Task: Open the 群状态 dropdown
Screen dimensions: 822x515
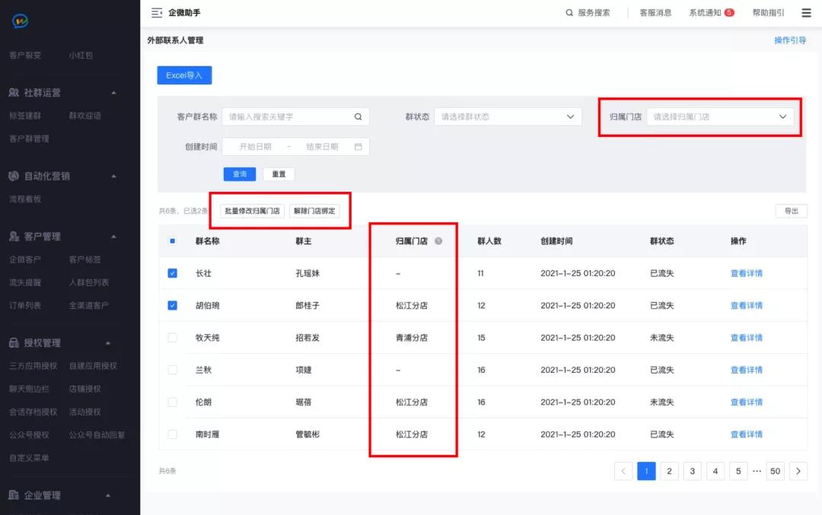Action: (x=508, y=116)
